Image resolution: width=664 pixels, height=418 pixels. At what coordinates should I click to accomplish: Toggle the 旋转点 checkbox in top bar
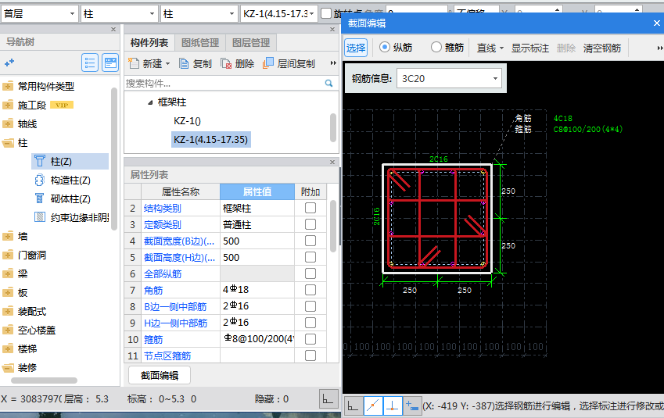coord(326,13)
